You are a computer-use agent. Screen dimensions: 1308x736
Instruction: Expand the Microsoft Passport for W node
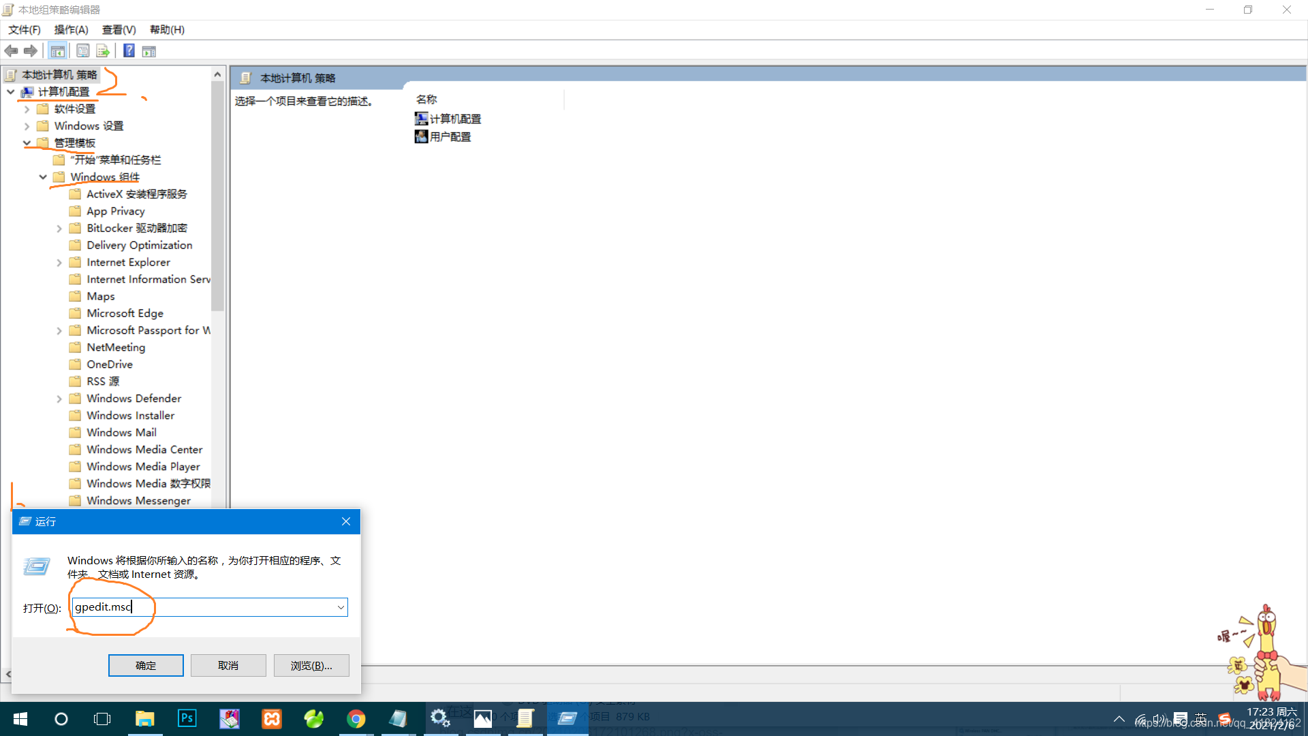59,331
